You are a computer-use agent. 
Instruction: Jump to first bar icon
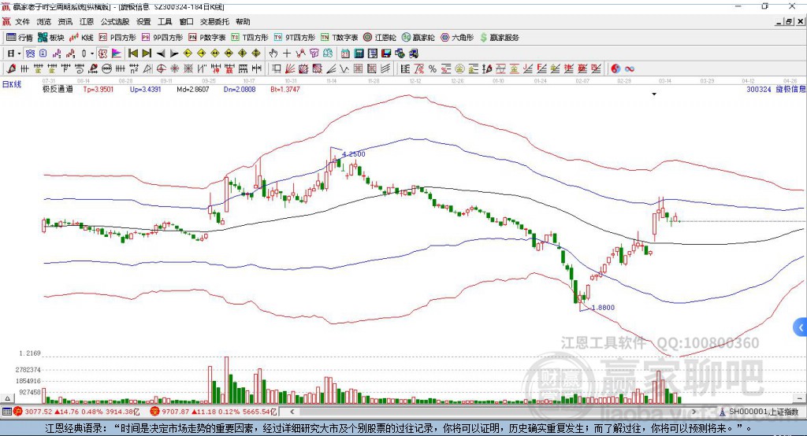pyautogui.click(x=132, y=54)
